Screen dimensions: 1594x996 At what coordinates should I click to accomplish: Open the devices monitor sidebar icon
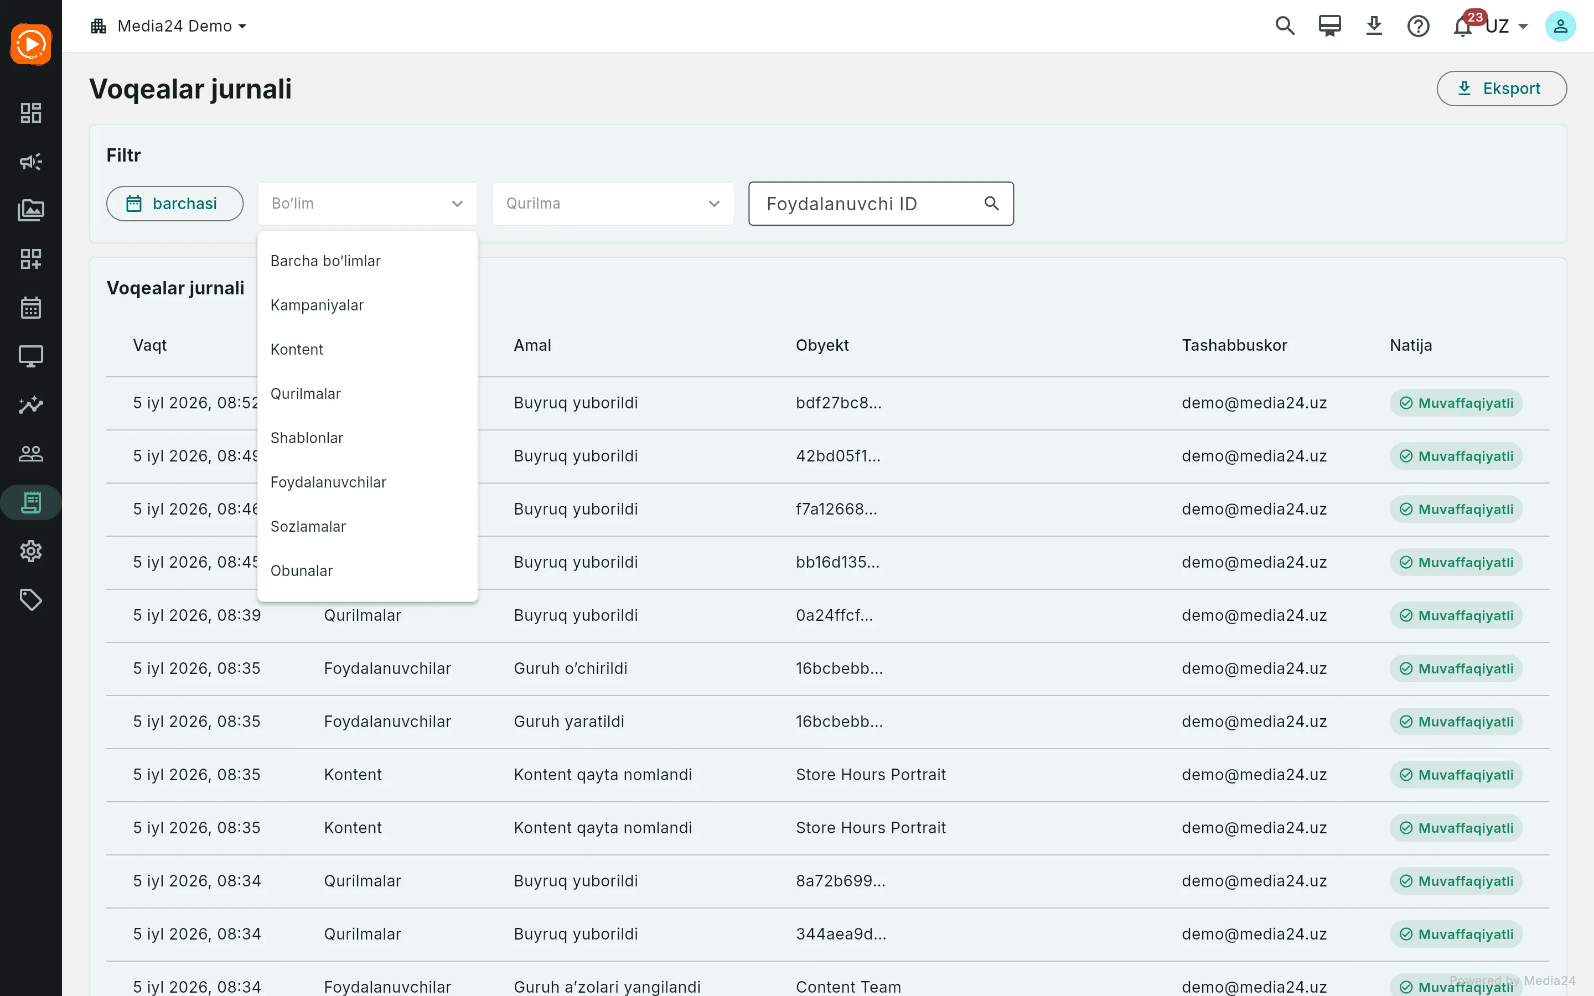30,356
